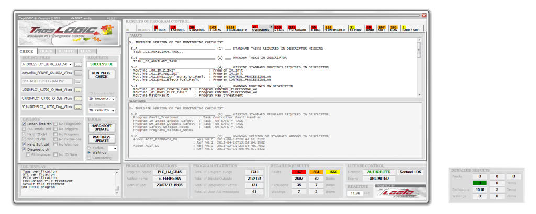
Task: Click the orange 864 faults counter
Action: [316, 172]
